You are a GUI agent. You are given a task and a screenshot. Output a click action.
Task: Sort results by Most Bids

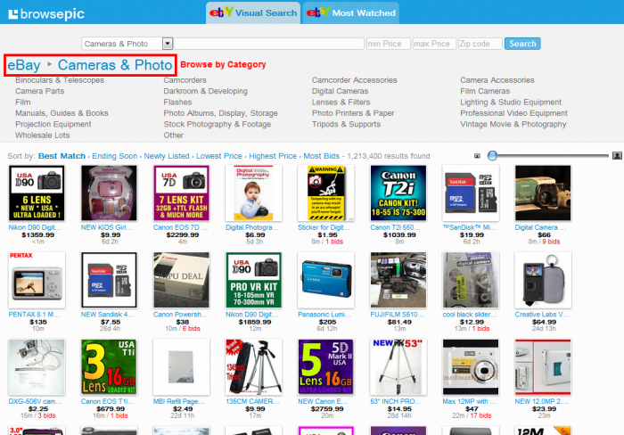point(321,156)
